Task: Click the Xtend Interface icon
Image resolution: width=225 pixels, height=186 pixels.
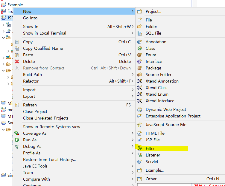Action: point(139,101)
